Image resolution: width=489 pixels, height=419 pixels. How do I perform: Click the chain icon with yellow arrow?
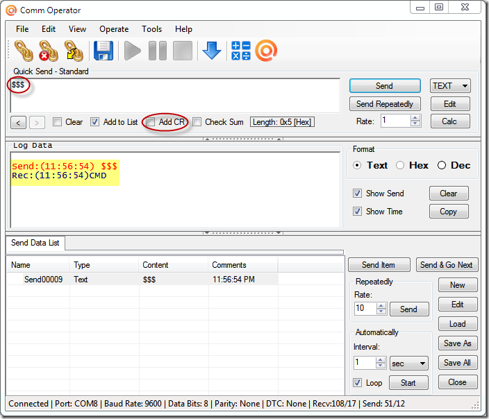pos(74,51)
